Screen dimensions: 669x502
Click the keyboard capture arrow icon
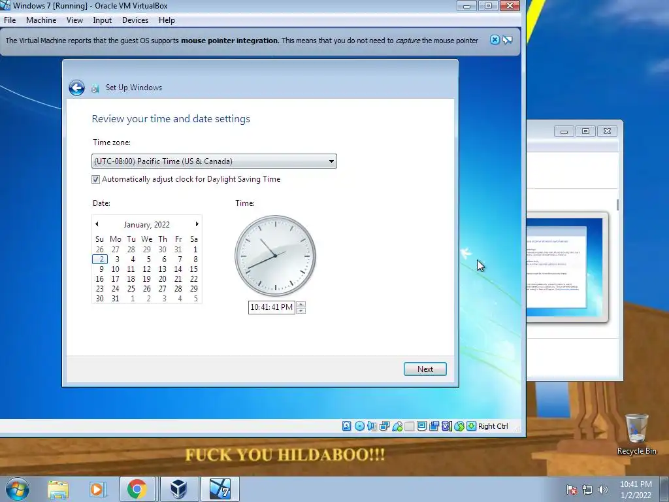tap(471, 426)
